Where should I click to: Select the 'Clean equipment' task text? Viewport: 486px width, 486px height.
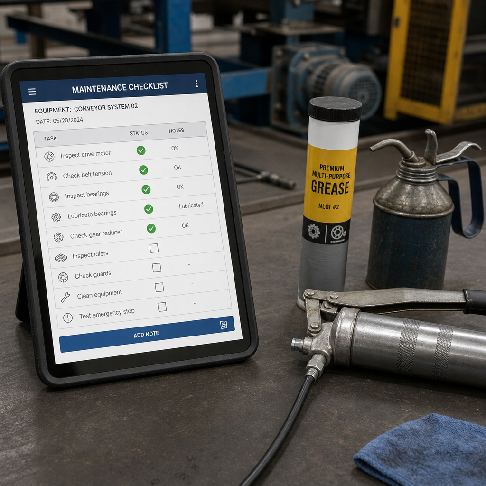coord(100,294)
